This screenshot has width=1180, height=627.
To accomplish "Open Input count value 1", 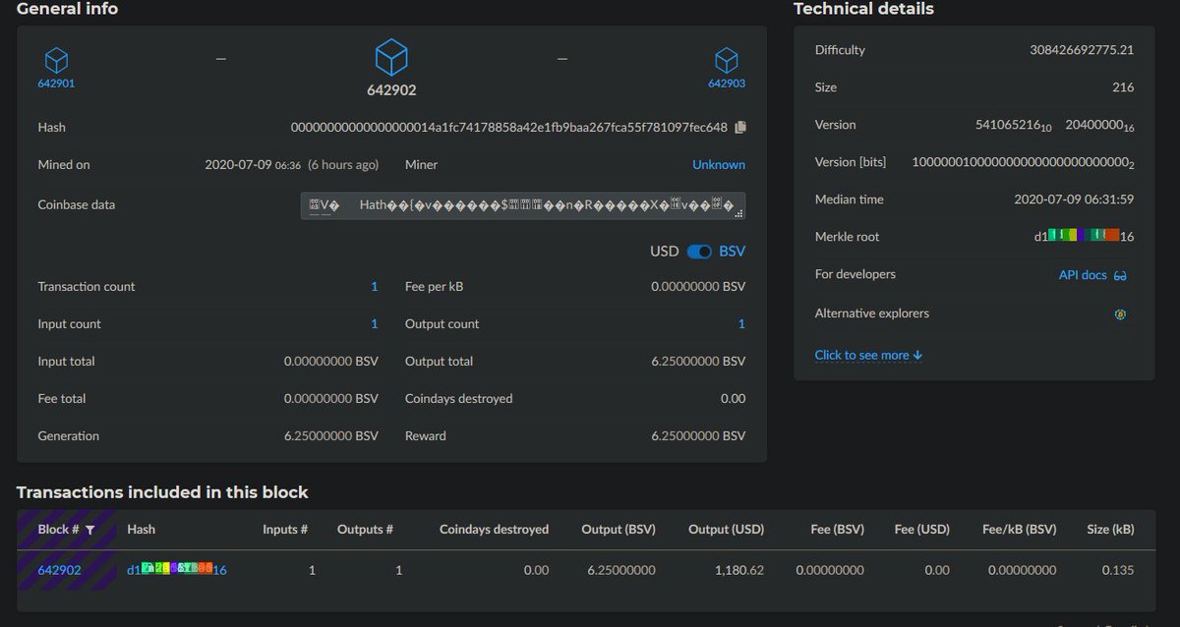I will pyautogui.click(x=375, y=324).
